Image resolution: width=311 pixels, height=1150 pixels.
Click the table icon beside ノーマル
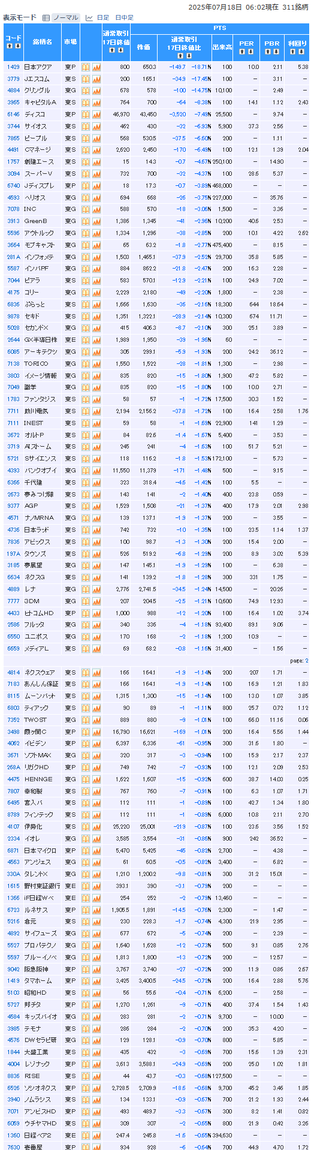46,18
